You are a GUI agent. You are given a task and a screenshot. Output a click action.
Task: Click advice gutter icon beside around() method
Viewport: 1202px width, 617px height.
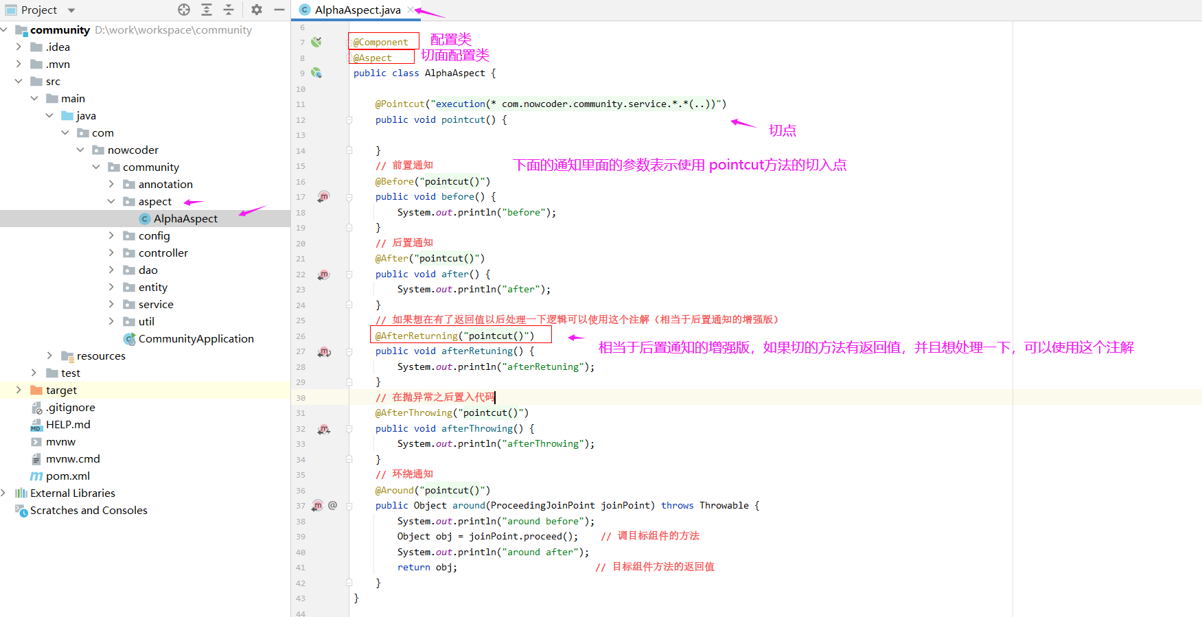tap(317, 506)
